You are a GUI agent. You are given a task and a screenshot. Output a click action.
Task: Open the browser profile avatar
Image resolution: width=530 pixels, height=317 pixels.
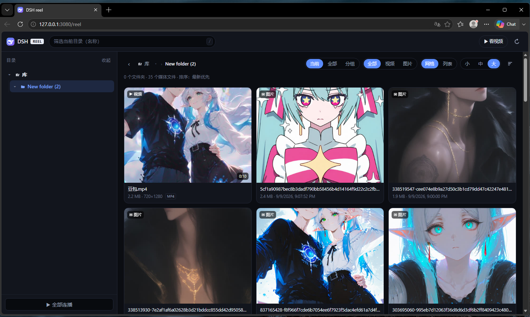pyautogui.click(x=473, y=24)
